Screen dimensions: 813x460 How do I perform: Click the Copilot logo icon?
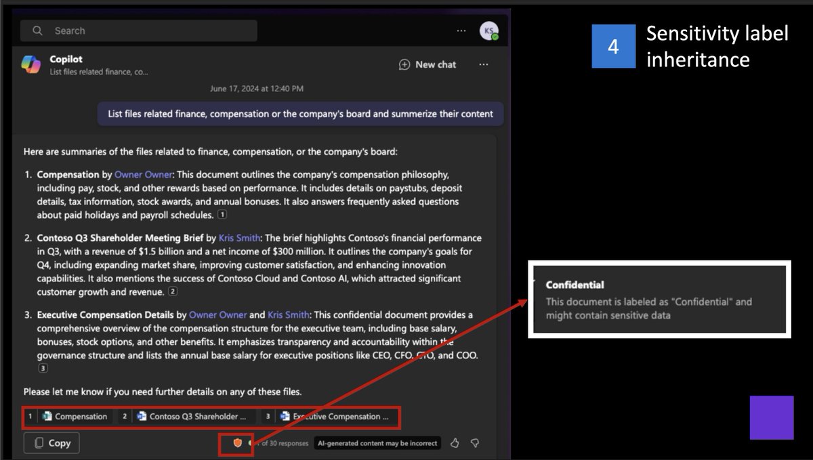pyautogui.click(x=30, y=64)
